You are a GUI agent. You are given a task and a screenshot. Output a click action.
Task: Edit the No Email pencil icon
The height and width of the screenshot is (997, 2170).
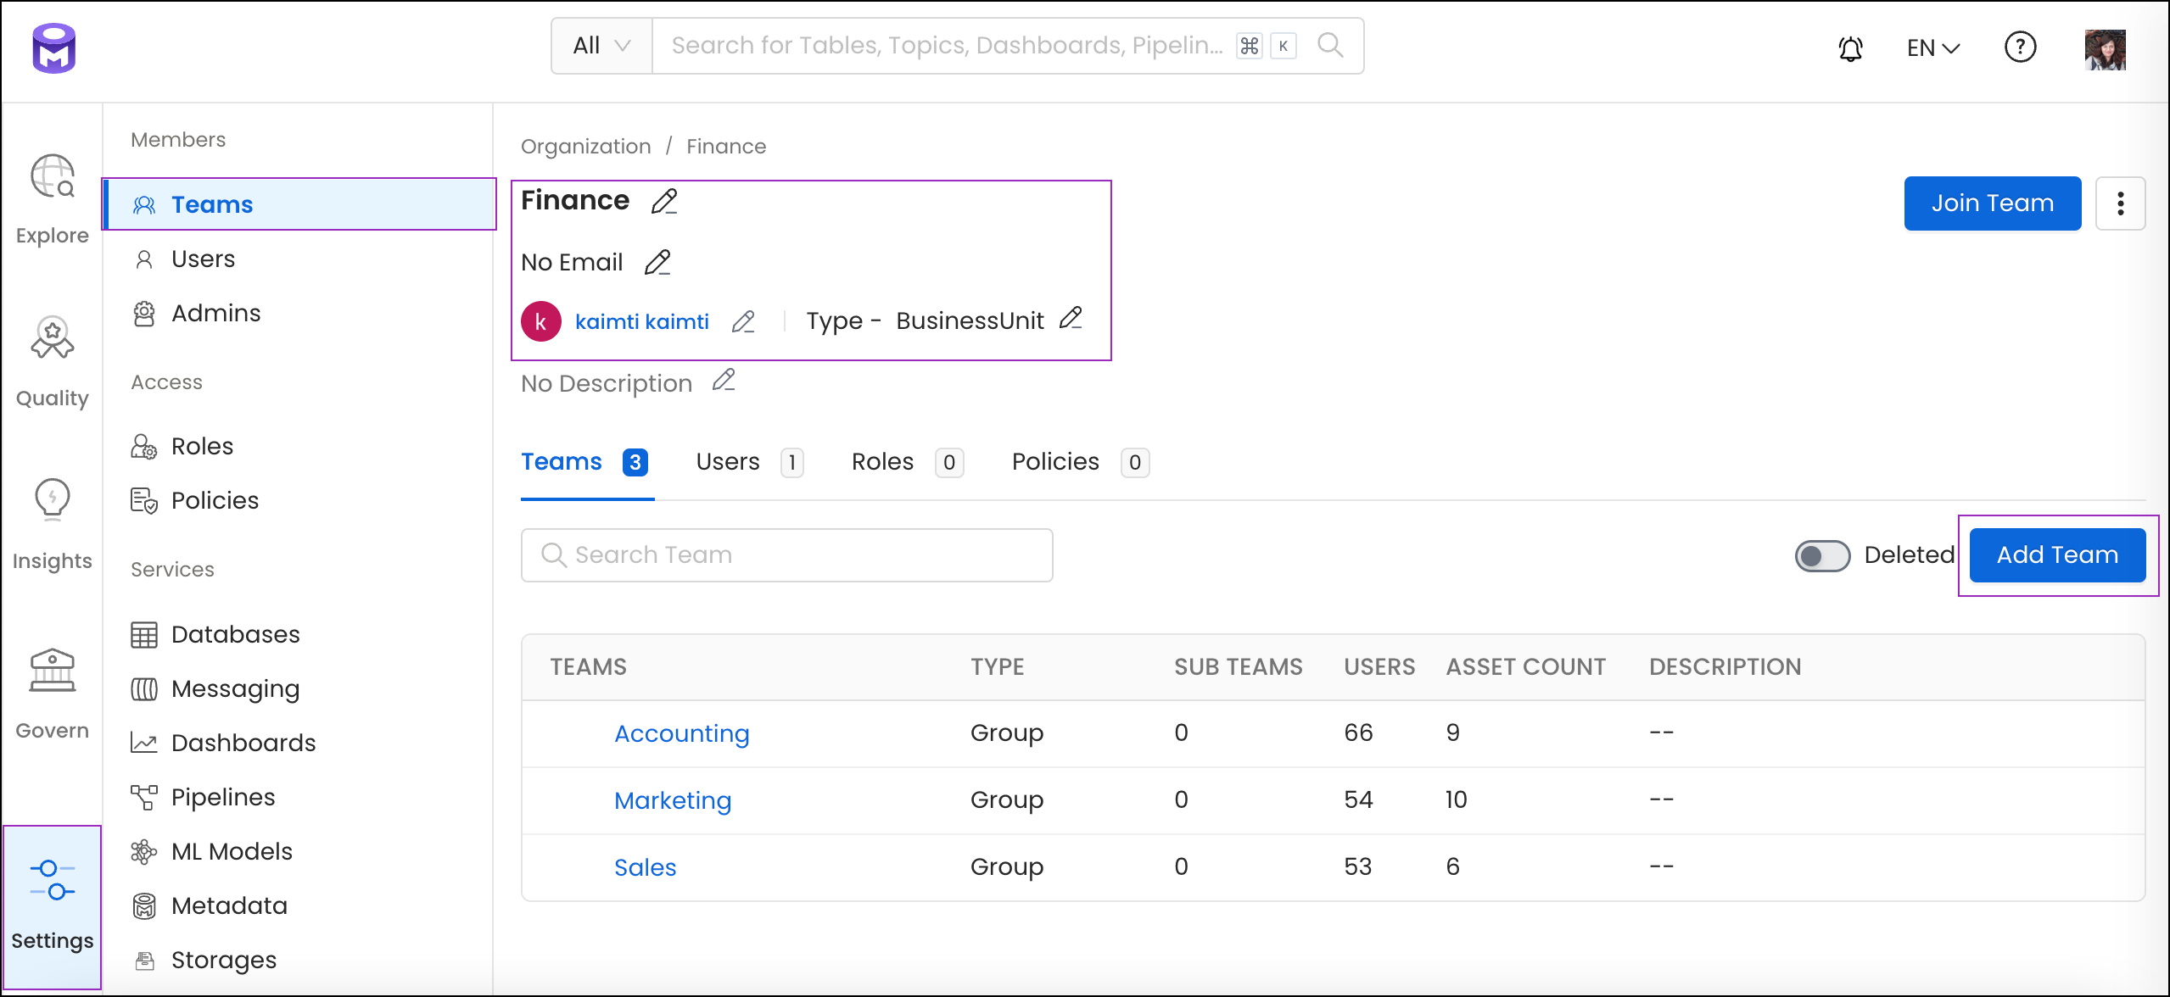coord(657,263)
